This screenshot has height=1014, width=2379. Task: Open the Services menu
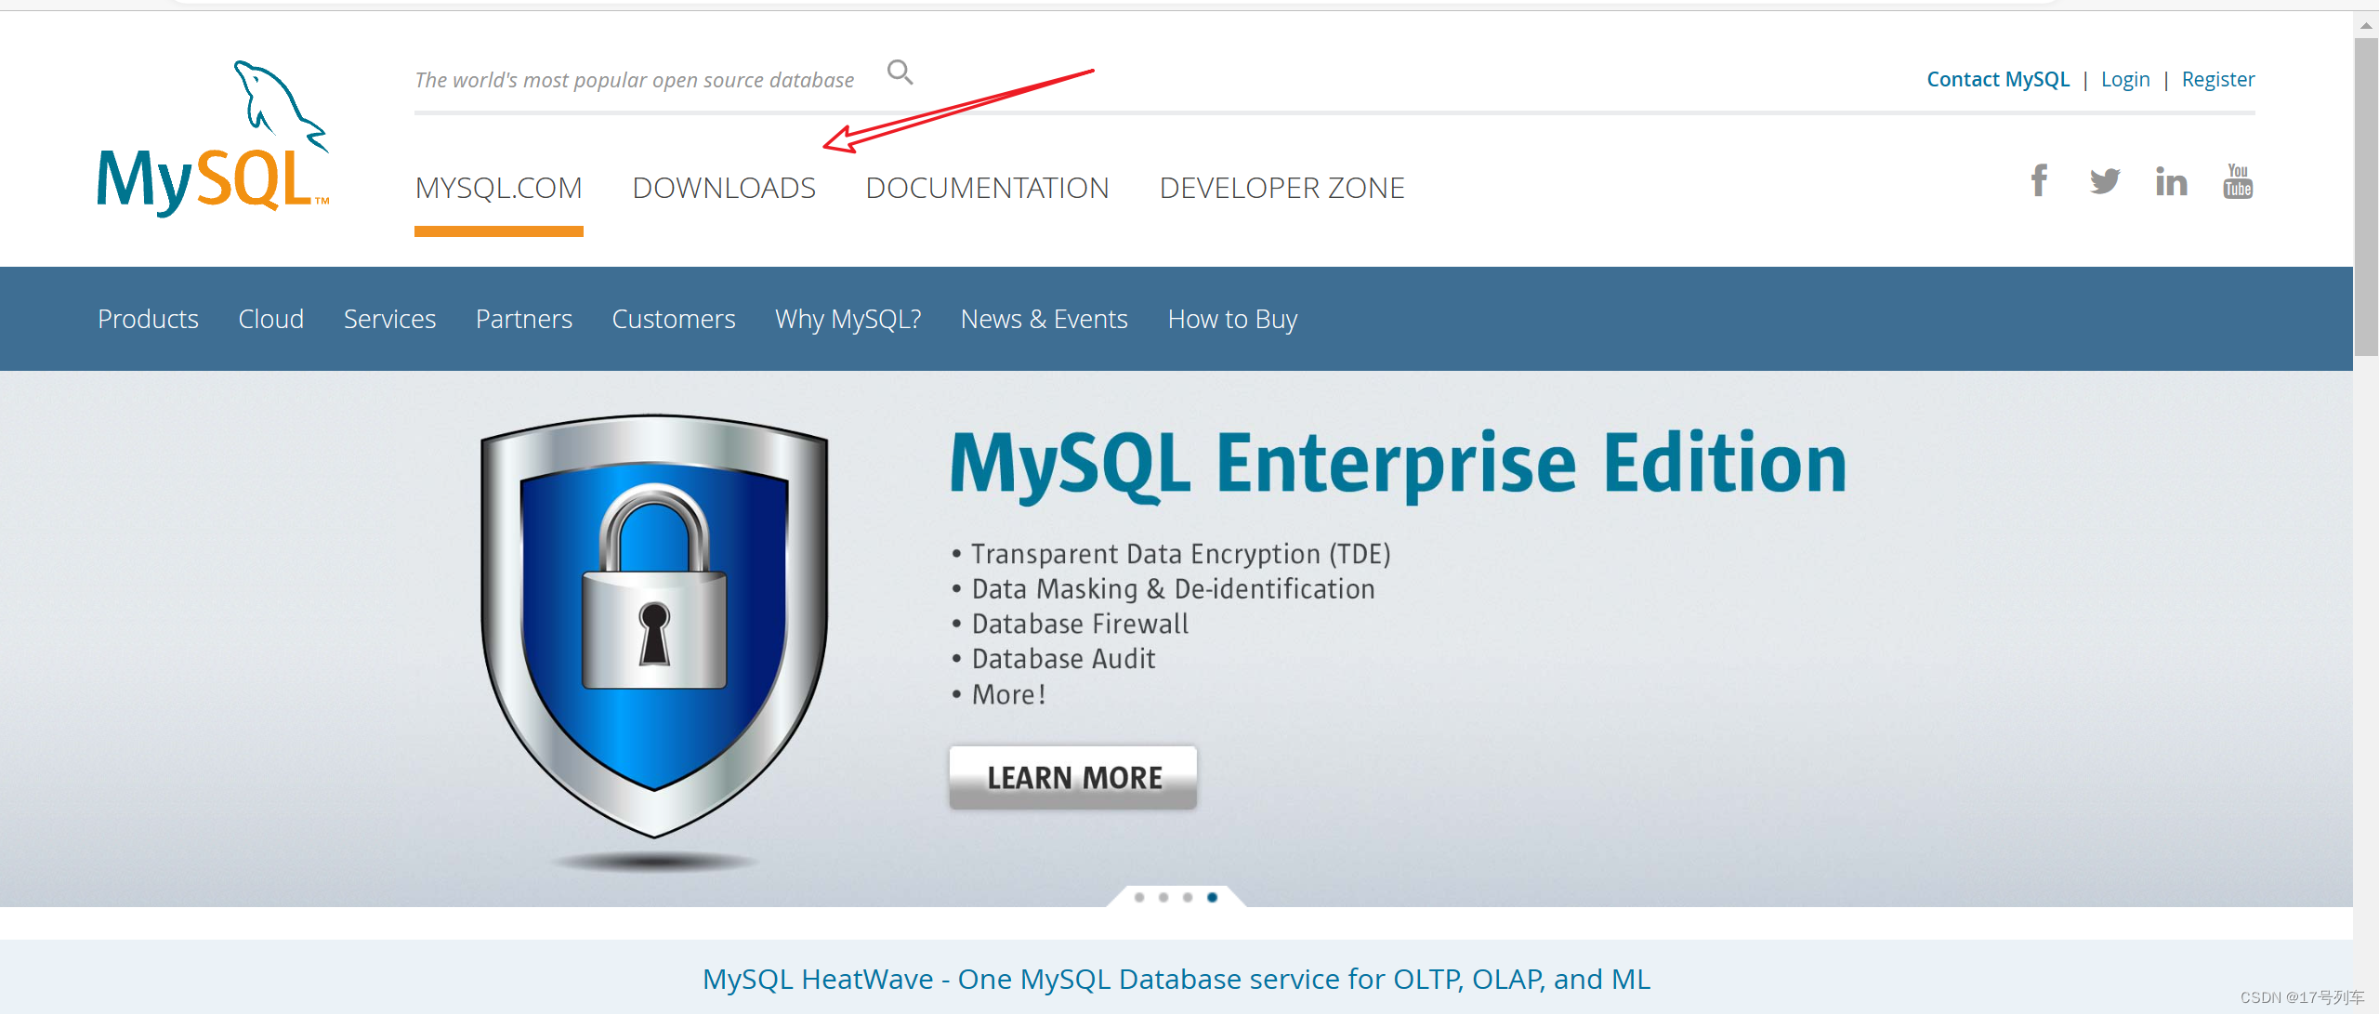click(389, 319)
